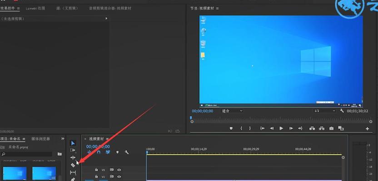Select the Razor tool in the toolbar
Image resolution: width=378 pixels, height=181 pixels.
click(73, 165)
